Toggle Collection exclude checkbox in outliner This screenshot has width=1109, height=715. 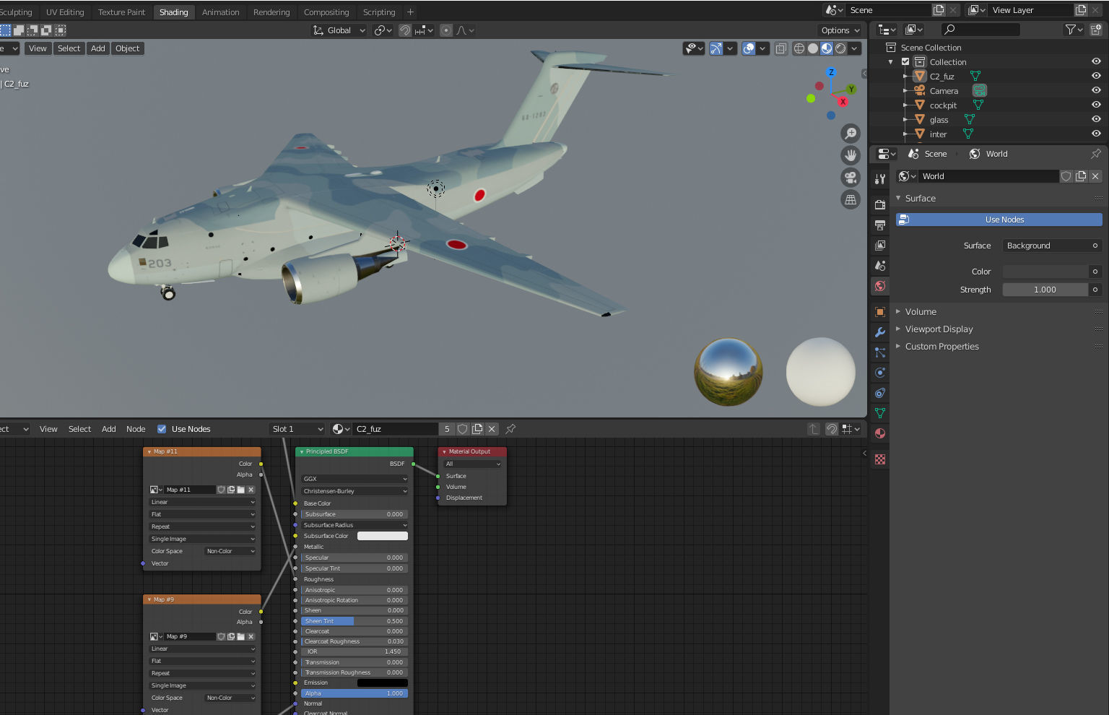coord(905,62)
